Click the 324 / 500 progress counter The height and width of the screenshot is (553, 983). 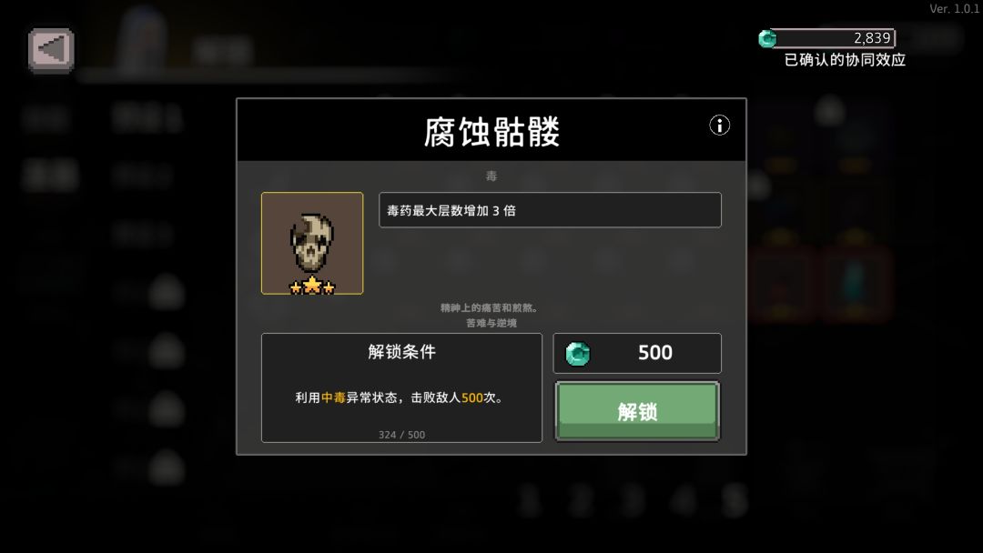tap(402, 435)
